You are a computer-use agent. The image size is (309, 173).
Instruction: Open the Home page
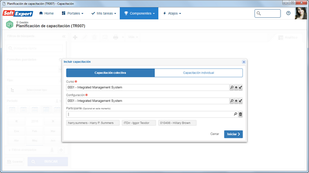pyautogui.click(x=46, y=13)
